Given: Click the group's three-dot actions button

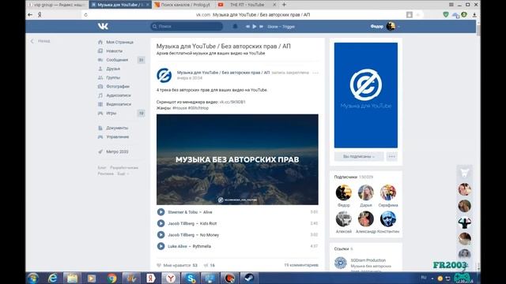Looking at the screenshot, I should (x=392, y=156).
